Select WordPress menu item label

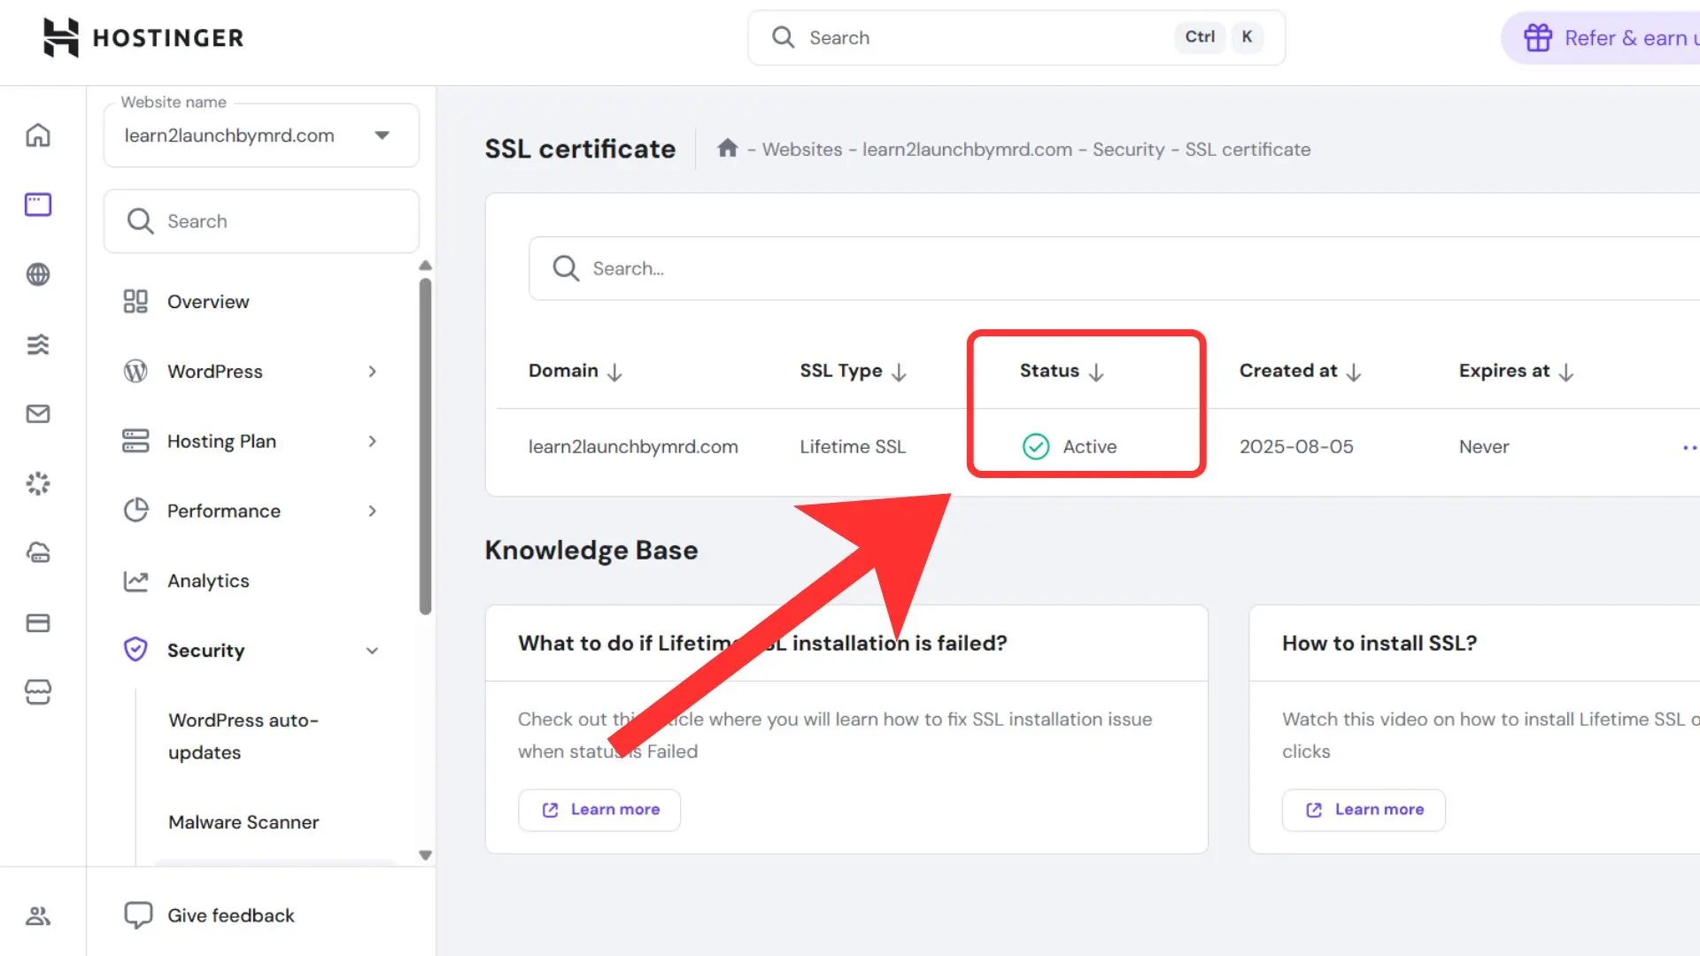tap(215, 372)
